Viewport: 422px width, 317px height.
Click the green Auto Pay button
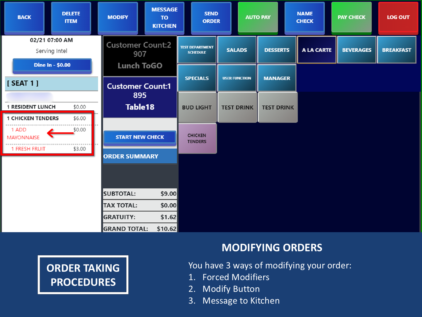pyautogui.click(x=258, y=17)
